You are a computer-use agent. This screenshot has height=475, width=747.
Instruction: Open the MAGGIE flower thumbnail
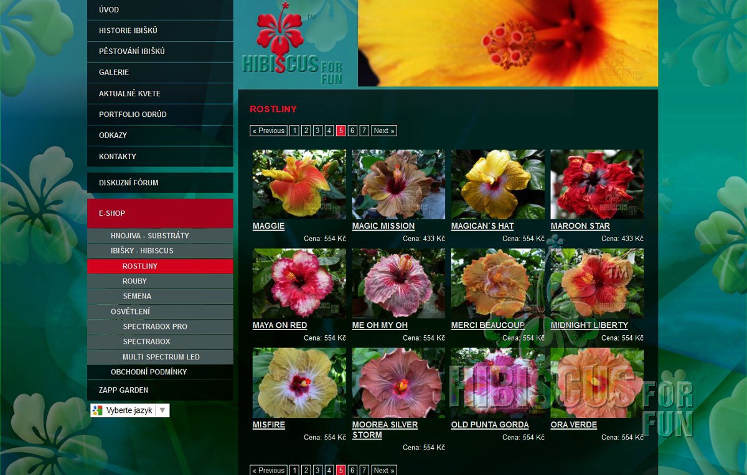pyautogui.click(x=299, y=184)
